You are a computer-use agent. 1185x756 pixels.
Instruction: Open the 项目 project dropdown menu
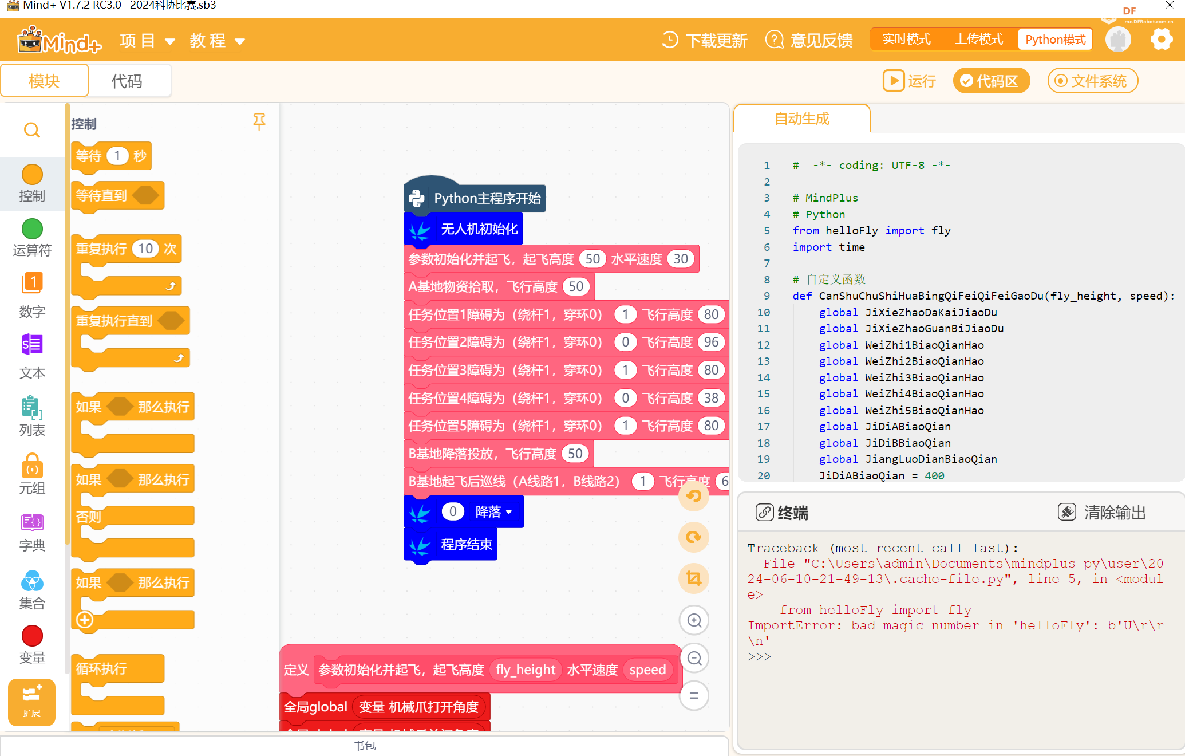(147, 41)
